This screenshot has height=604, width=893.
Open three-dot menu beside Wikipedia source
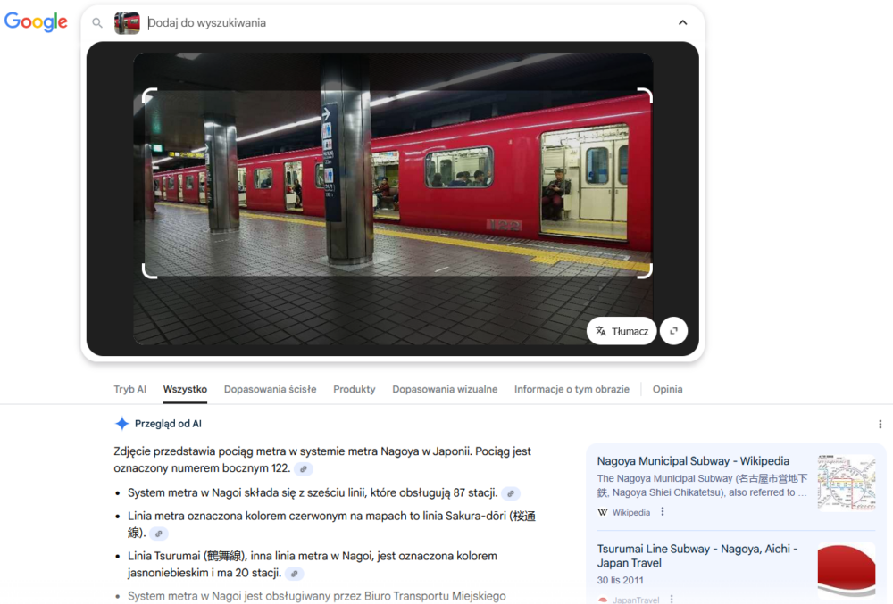tap(663, 512)
